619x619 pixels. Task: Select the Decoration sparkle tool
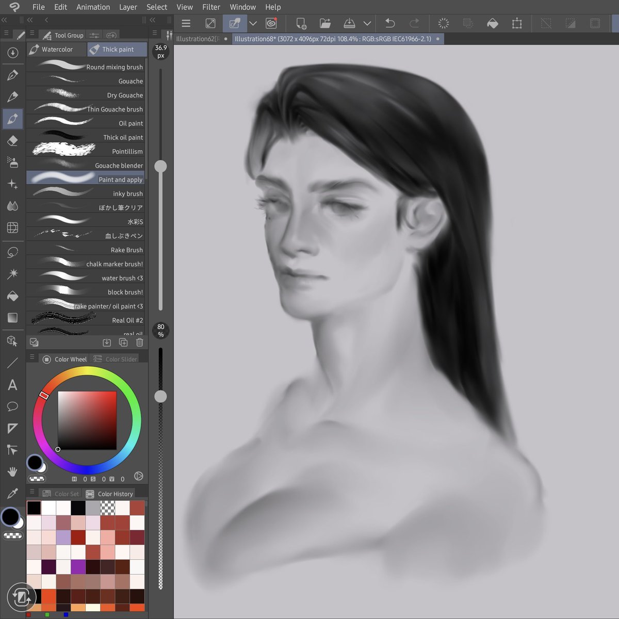tap(13, 184)
